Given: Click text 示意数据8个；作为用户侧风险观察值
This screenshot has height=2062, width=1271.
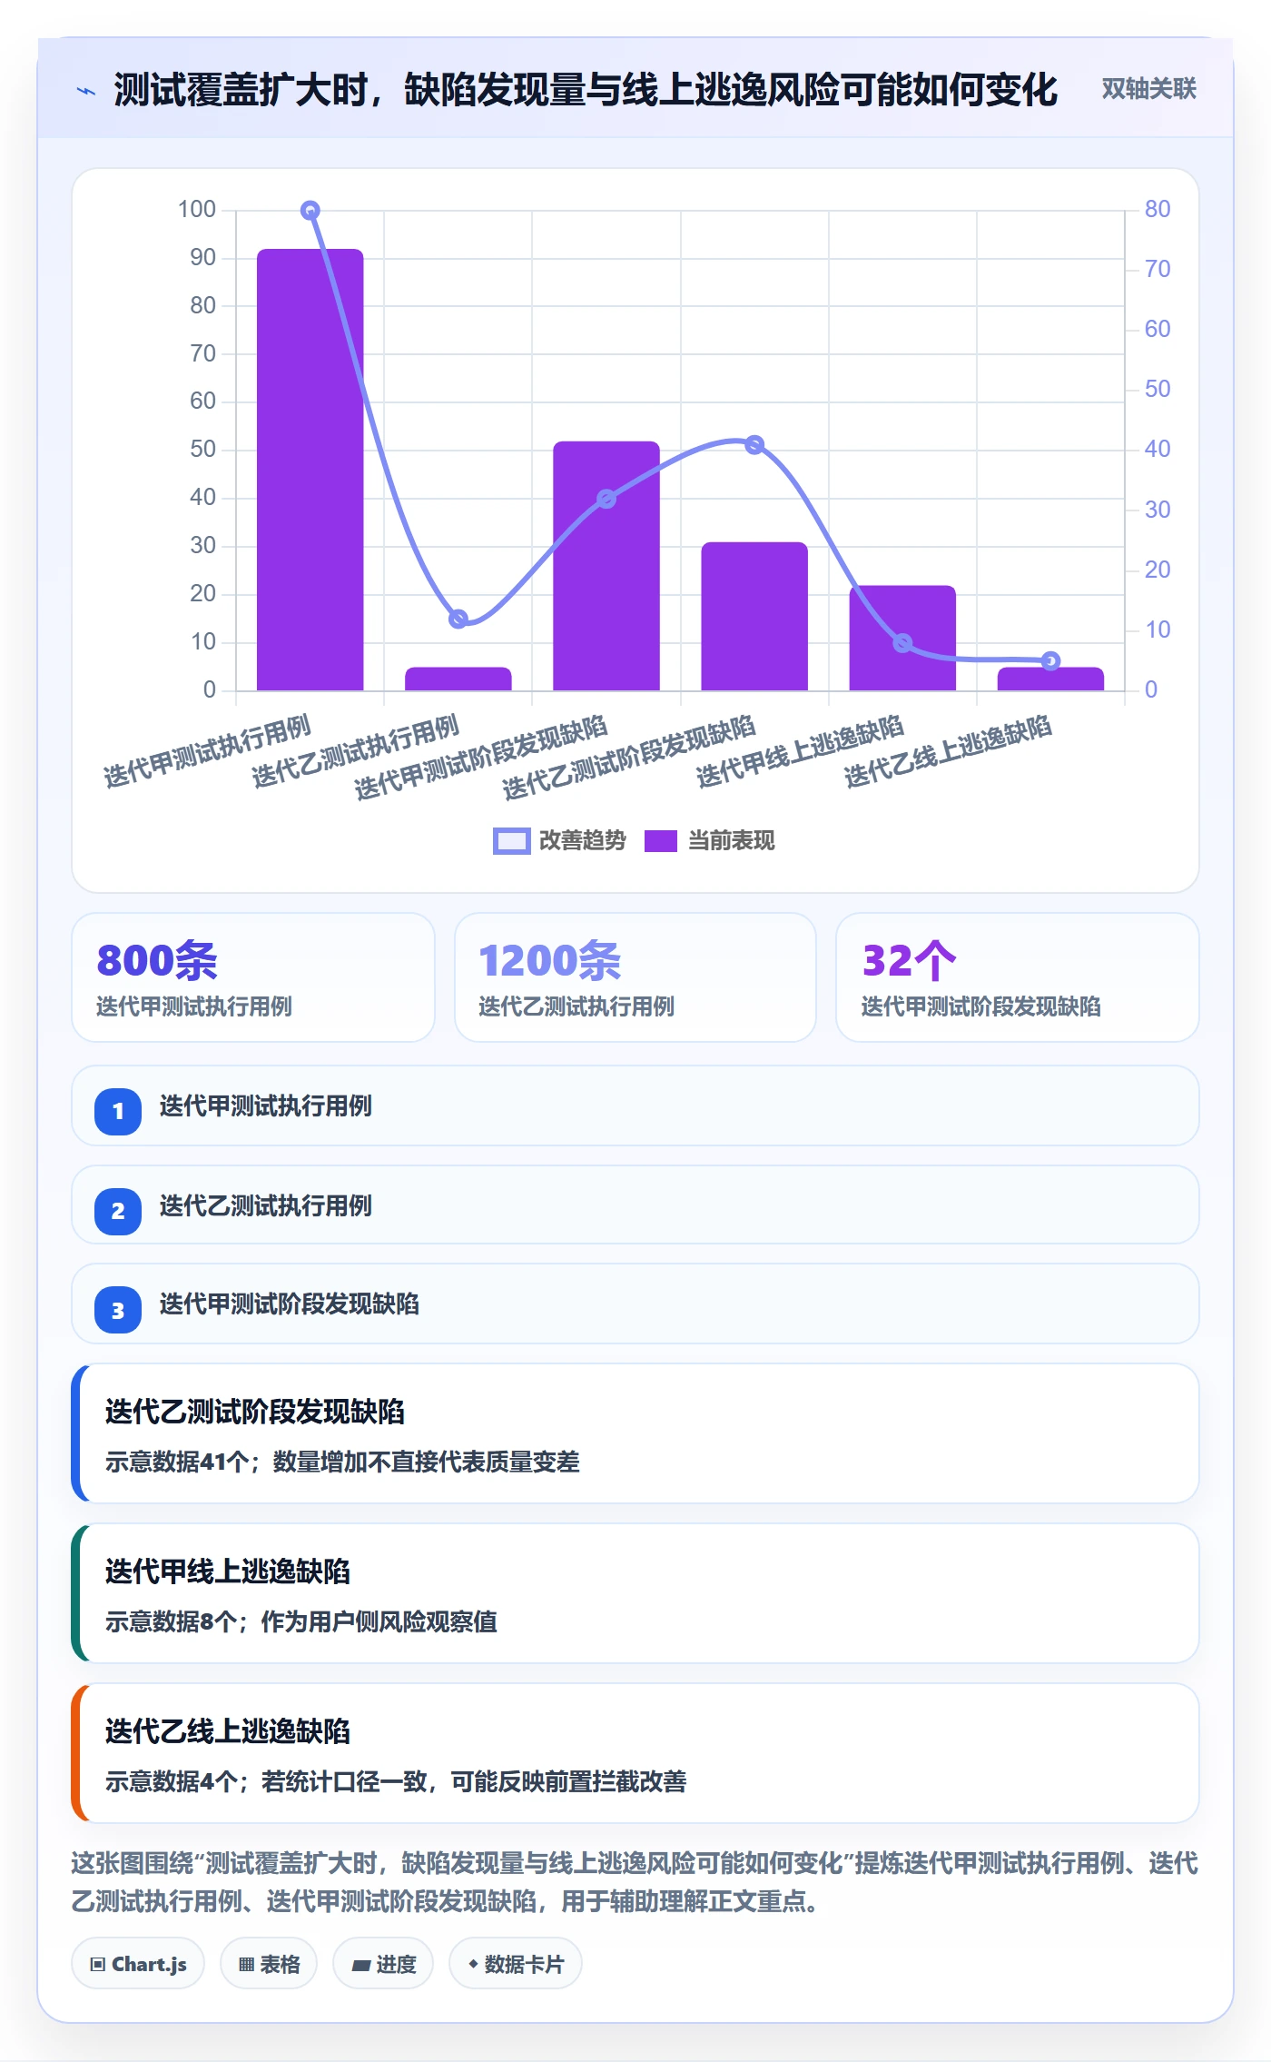Looking at the screenshot, I should tap(301, 1621).
